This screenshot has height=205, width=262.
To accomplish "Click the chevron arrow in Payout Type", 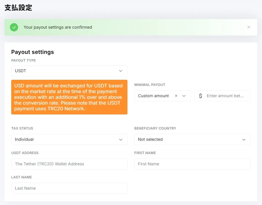I will 121,71.
